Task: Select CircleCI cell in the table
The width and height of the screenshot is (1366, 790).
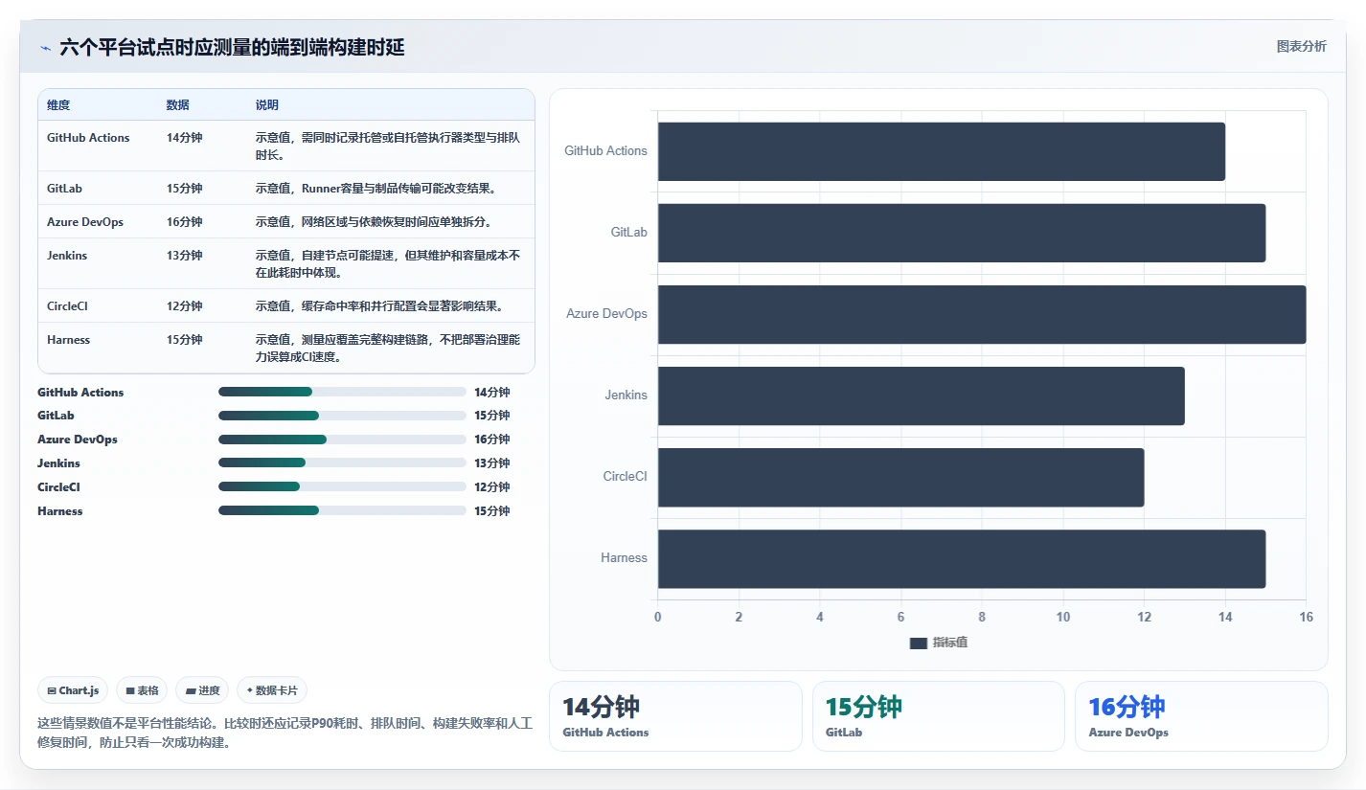Action: (x=67, y=306)
